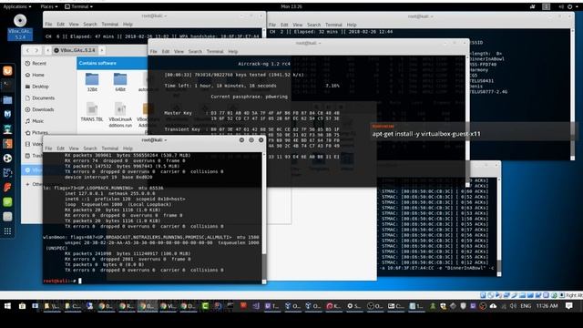
Task: Select TRANS.TBL file in Files window
Action: 92,112
